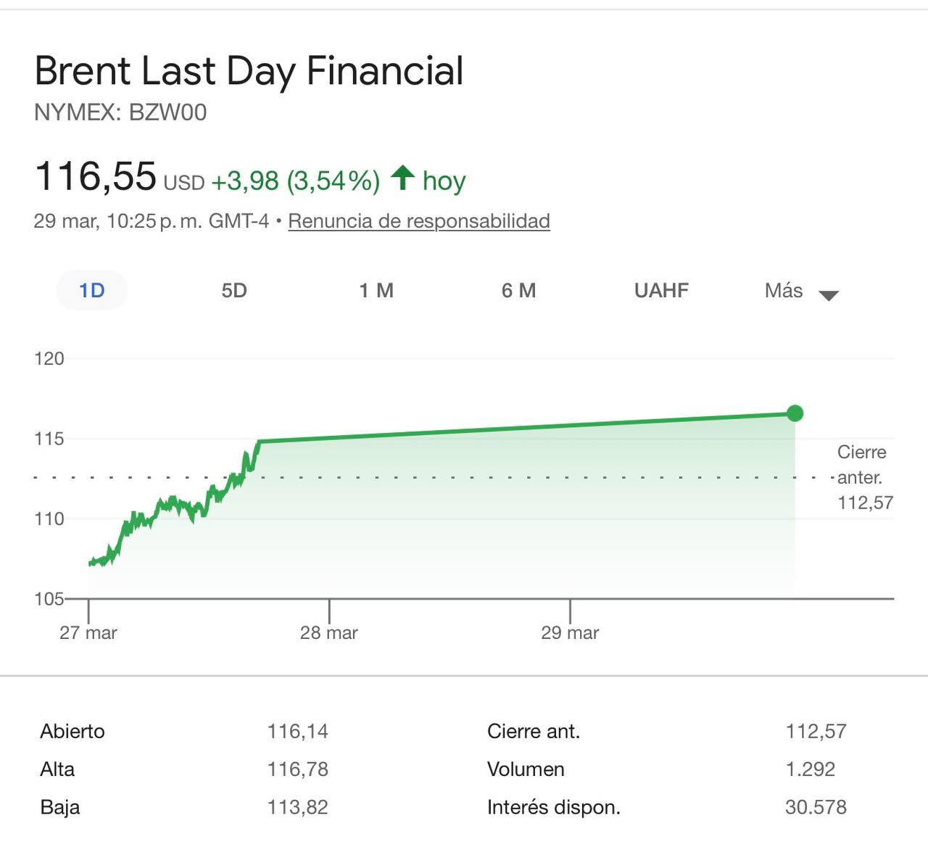Select the 6M time range
928x847 pixels.
click(519, 290)
